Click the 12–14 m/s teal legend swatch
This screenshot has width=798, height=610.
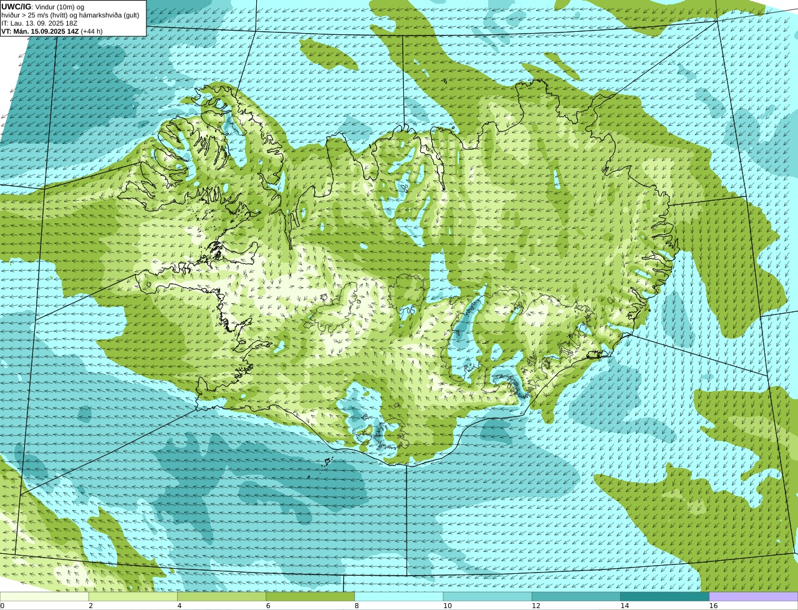pos(576,597)
